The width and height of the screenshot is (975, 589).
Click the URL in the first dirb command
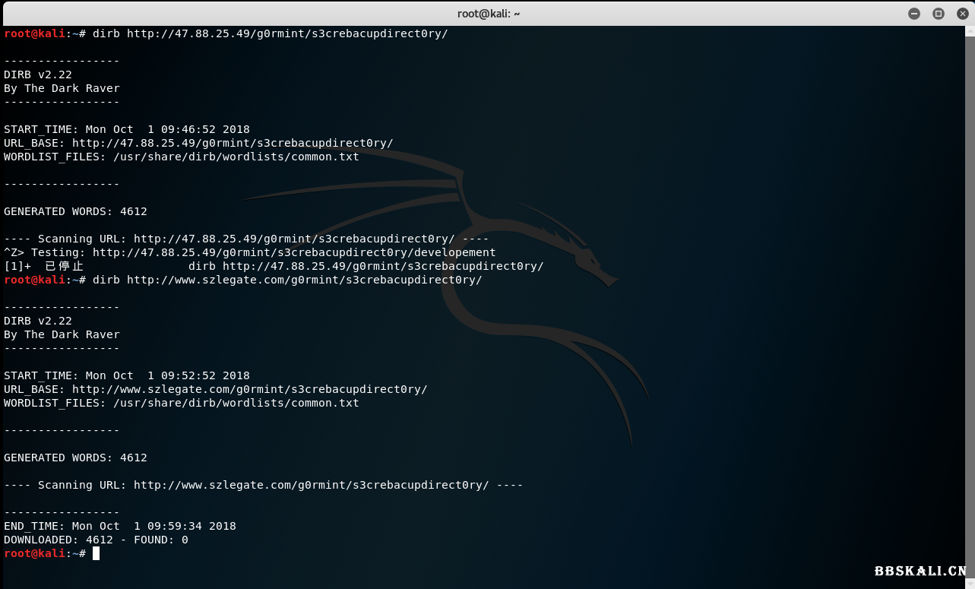tap(287, 33)
